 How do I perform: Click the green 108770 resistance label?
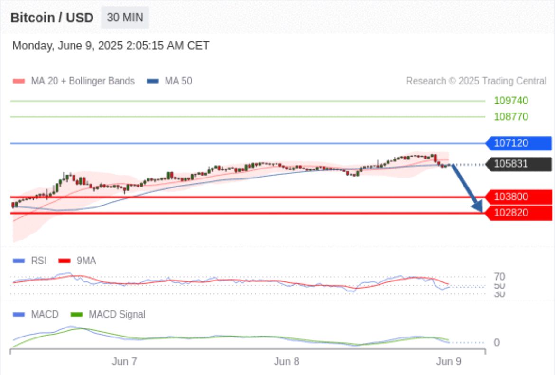[x=511, y=117]
